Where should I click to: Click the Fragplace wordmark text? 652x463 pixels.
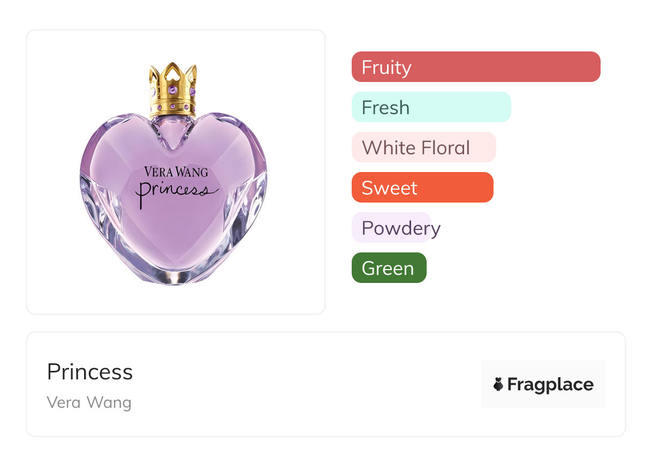coord(550,384)
